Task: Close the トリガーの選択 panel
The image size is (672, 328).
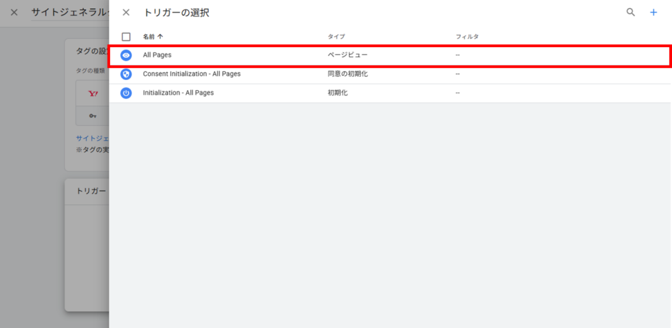Action: click(126, 12)
